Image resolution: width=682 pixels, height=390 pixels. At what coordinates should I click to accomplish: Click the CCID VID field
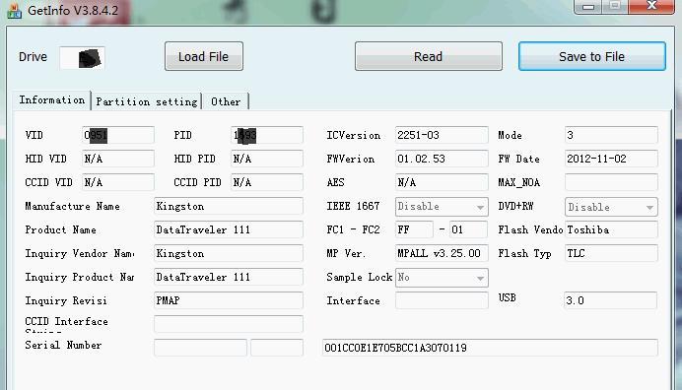click(118, 182)
